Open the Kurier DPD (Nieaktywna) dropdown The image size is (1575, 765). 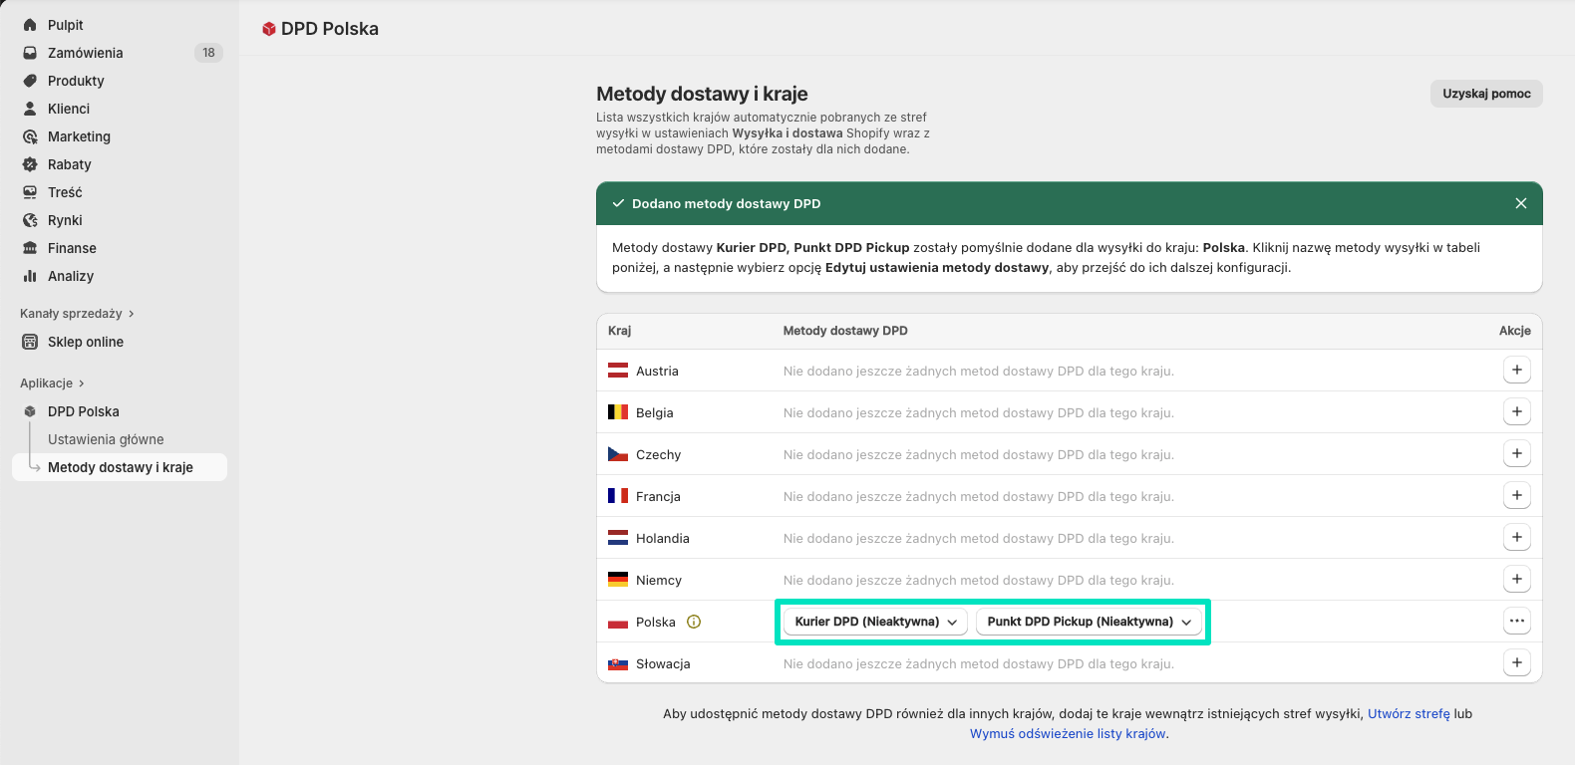(876, 622)
